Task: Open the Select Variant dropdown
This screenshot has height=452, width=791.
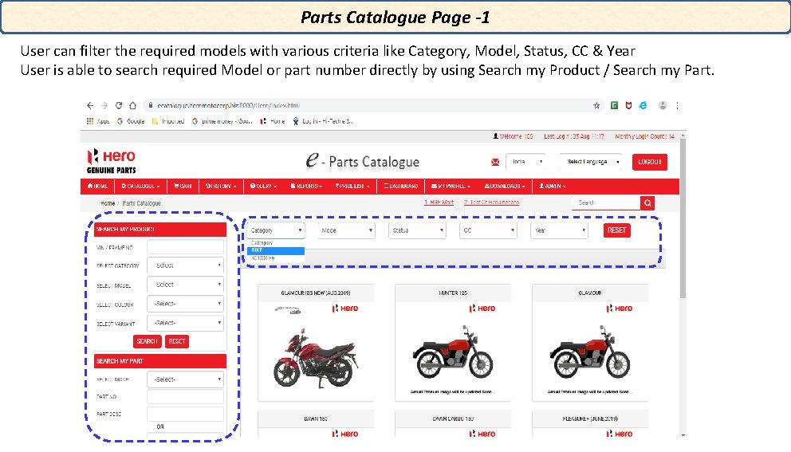Action: click(185, 323)
